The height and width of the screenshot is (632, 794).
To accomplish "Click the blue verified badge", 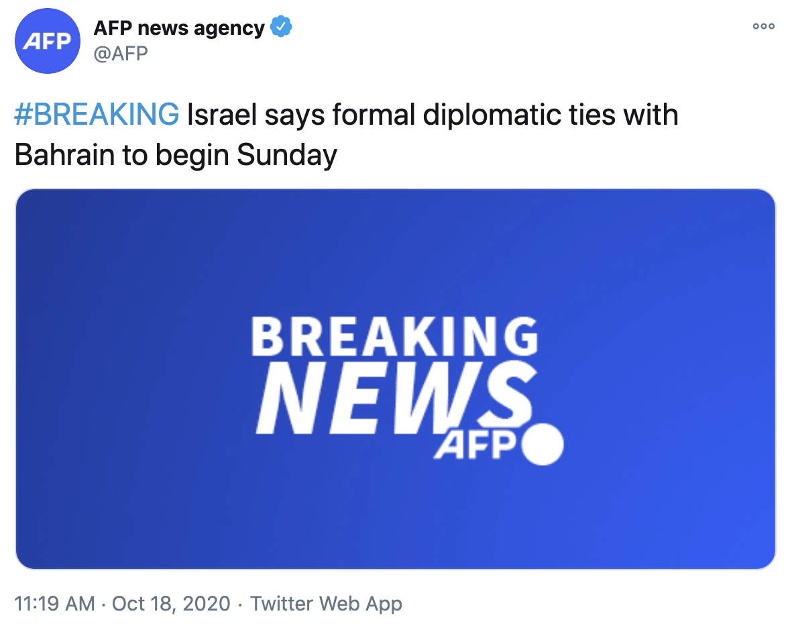I will (281, 28).
